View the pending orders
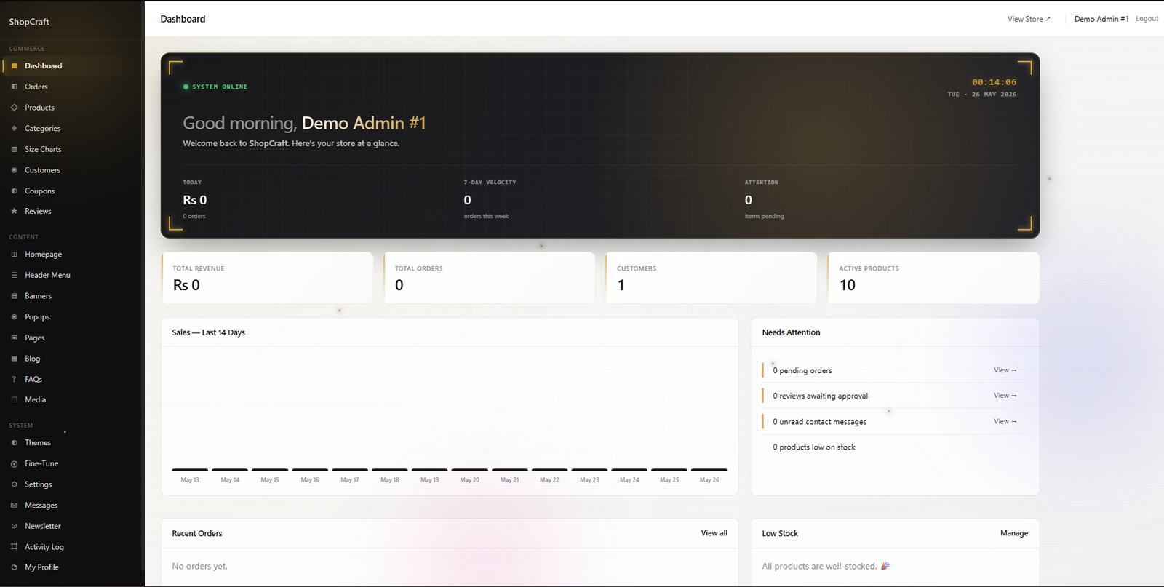This screenshot has height=587, width=1164. tap(1005, 370)
